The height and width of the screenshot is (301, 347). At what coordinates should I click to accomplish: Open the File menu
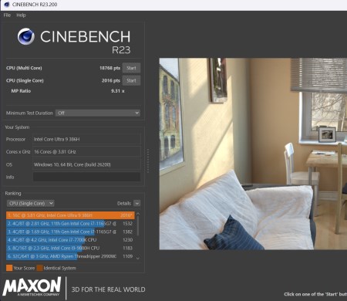tap(7, 15)
